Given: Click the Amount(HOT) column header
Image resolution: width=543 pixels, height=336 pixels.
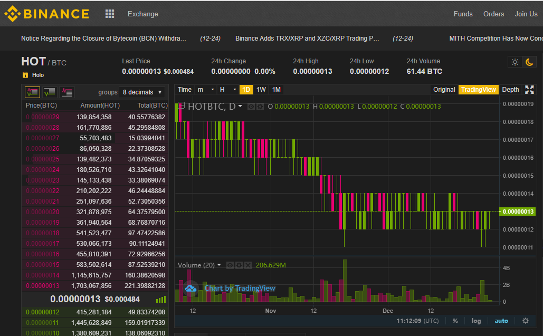Looking at the screenshot, I should [x=100, y=105].
